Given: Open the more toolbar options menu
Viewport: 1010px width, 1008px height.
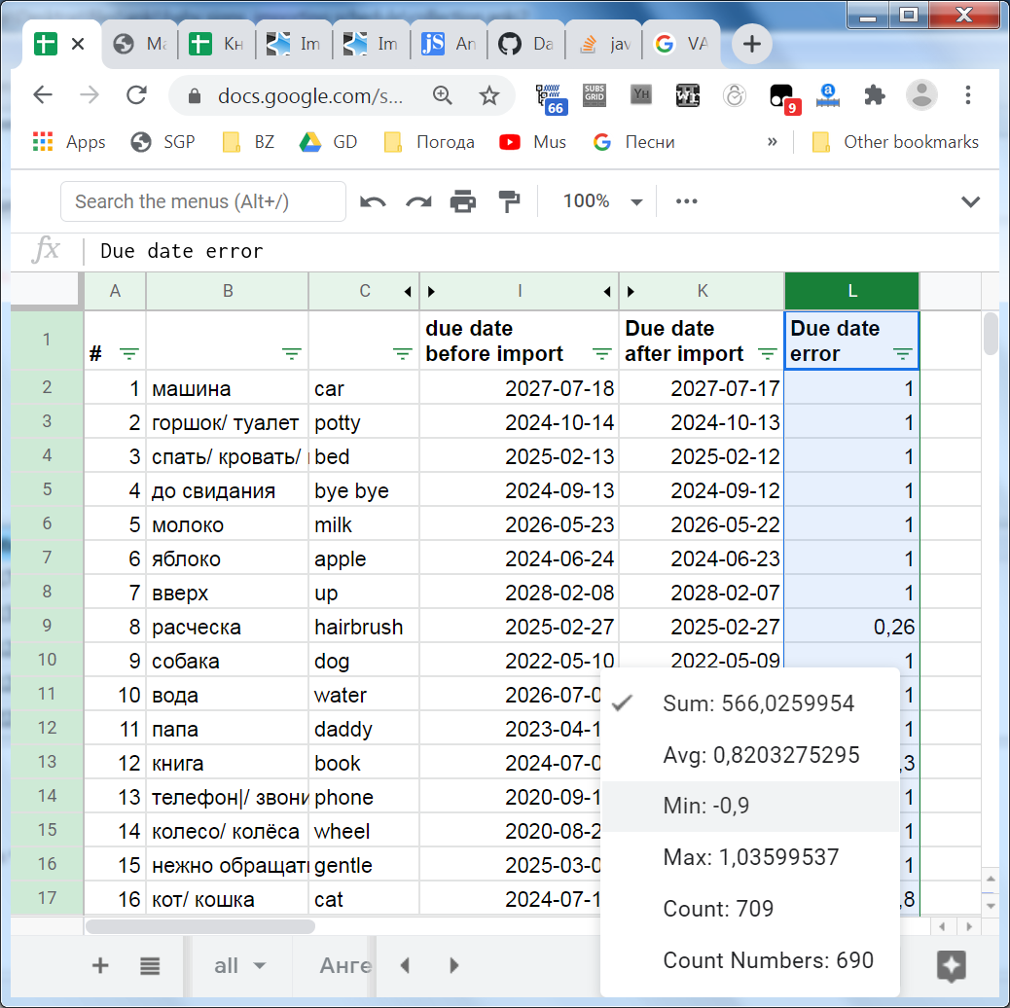Looking at the screenshot, I should tap(687, 201).
